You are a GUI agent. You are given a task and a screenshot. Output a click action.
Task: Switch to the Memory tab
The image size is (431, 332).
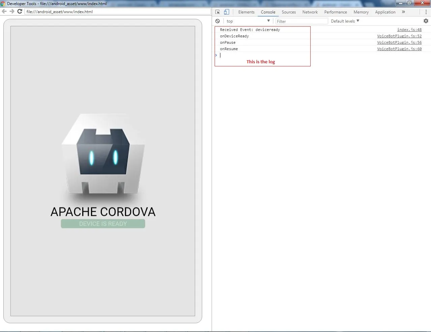coord(361,12)
